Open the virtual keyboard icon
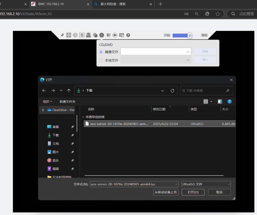The width and height of the screenshot is (257, 215). point(122,35)
